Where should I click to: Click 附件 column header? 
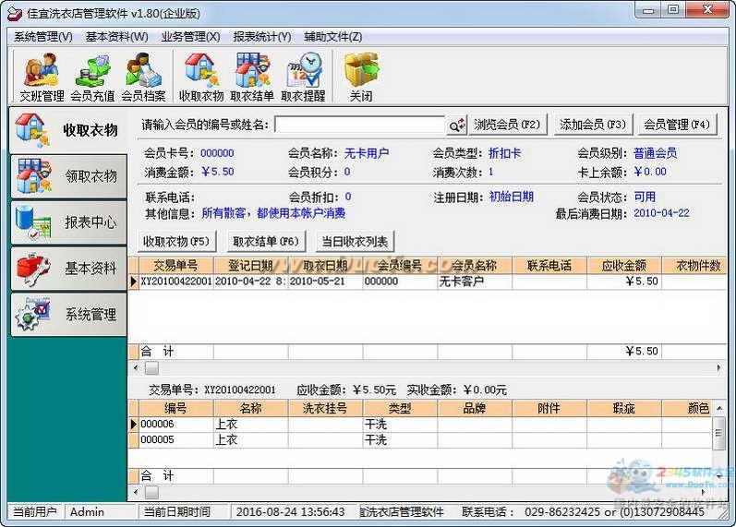pos(549,408)
